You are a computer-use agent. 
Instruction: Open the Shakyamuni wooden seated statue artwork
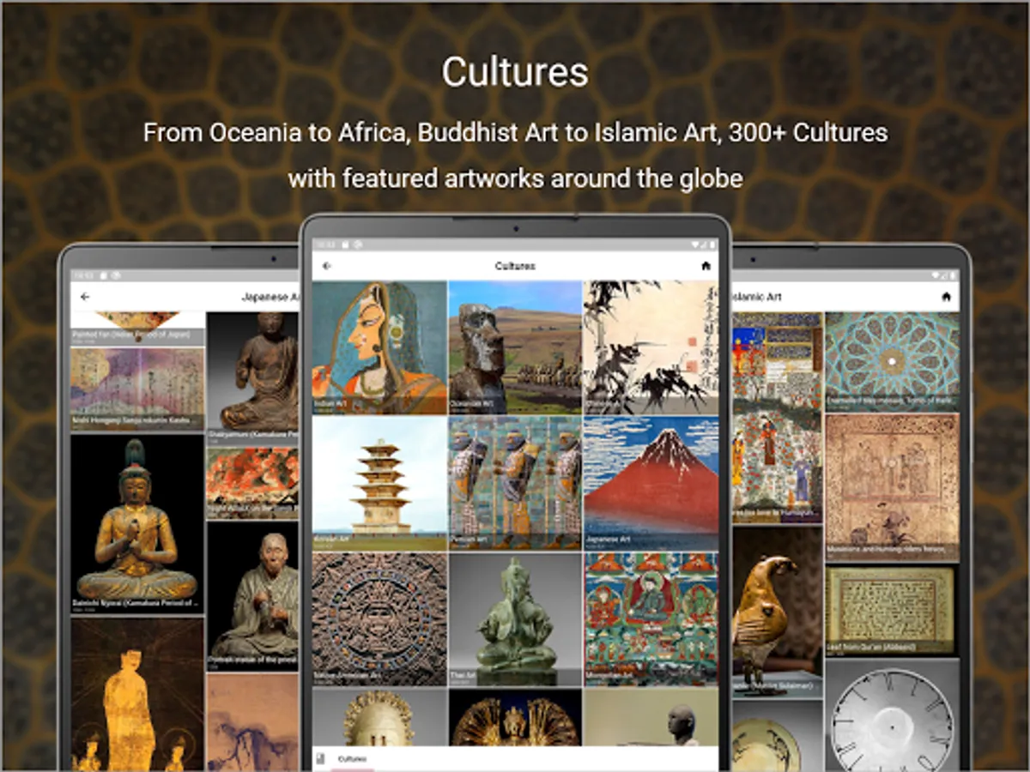pyautogui.click(x=252, y=377)
